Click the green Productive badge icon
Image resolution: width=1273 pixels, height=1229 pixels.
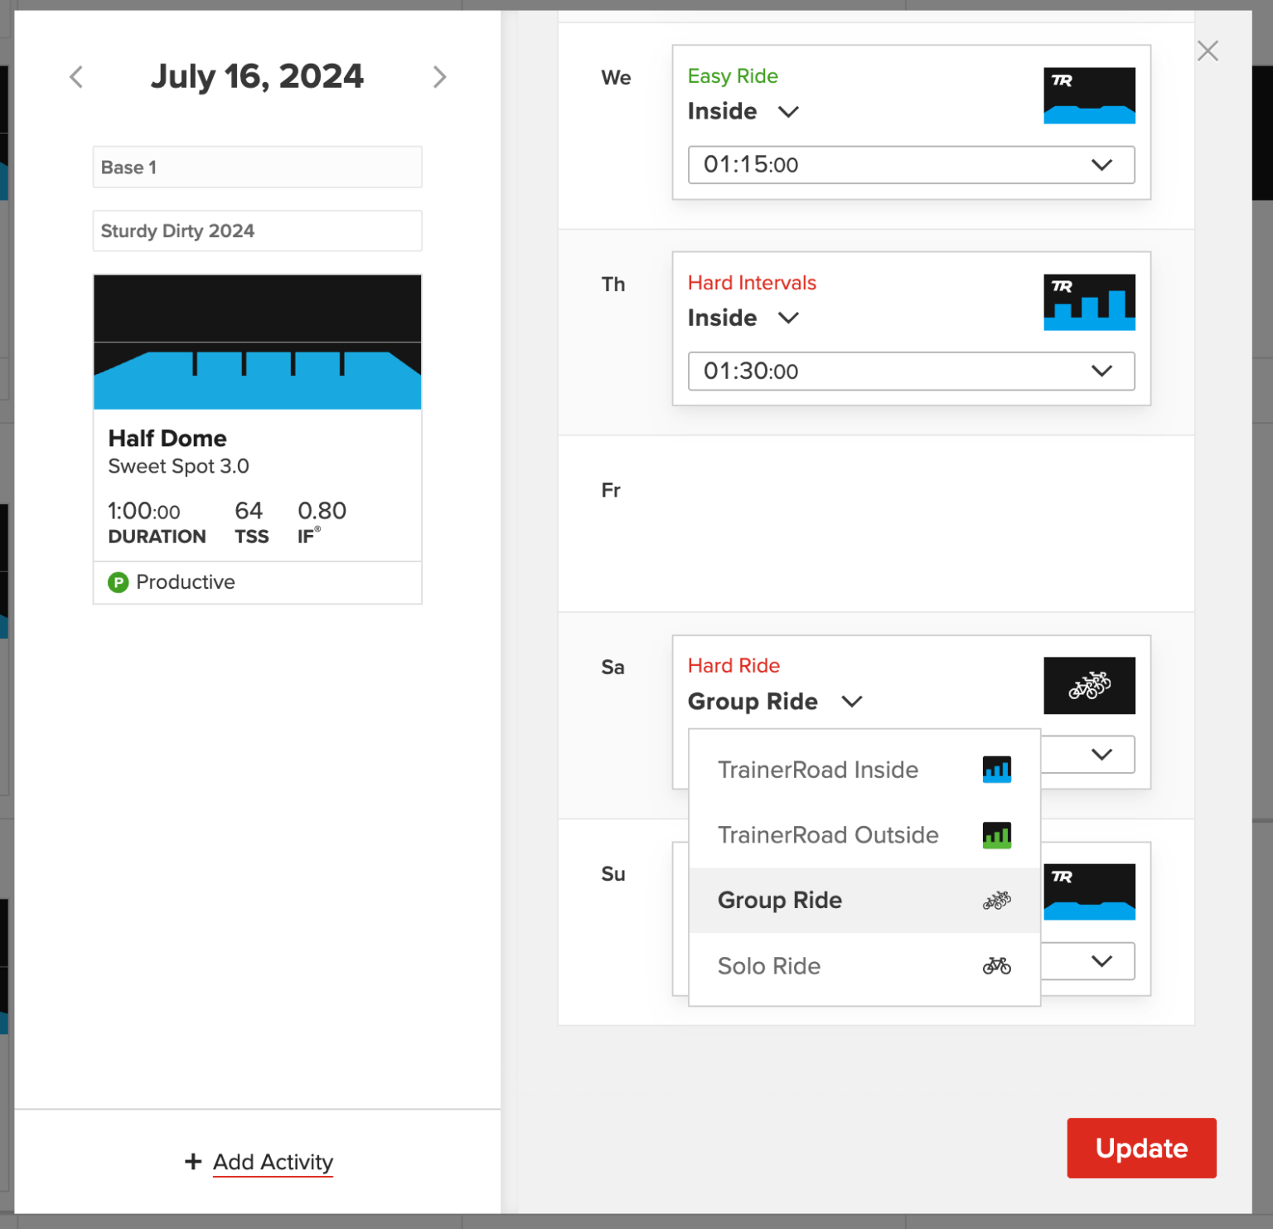[119, 582]
